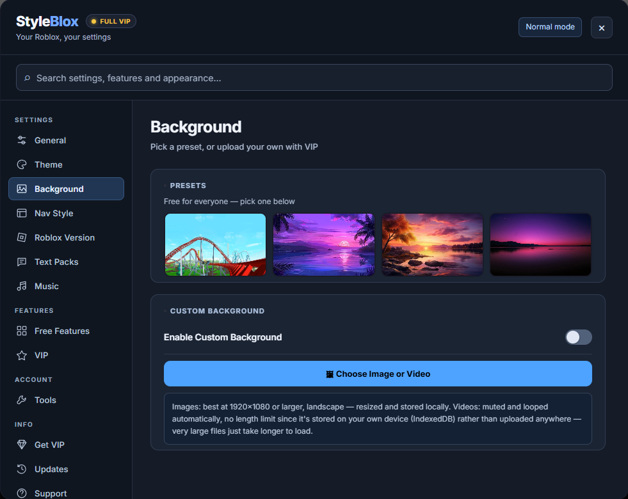The image size is (628, 499).
Task: Select Text Packs in sidebar
Action: tap(66, 262)
